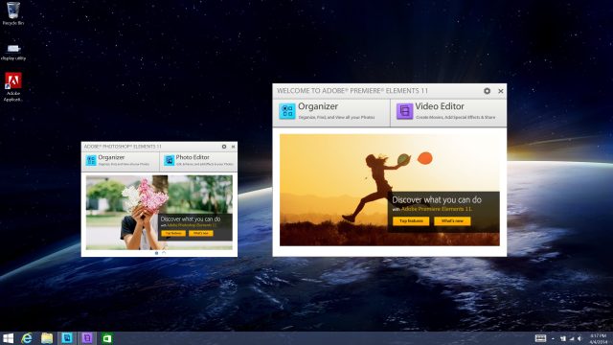The height and width of the screenshot is (345, 613).
Task: Open the touch keyboard from the system tray
Action: [540, 338]
